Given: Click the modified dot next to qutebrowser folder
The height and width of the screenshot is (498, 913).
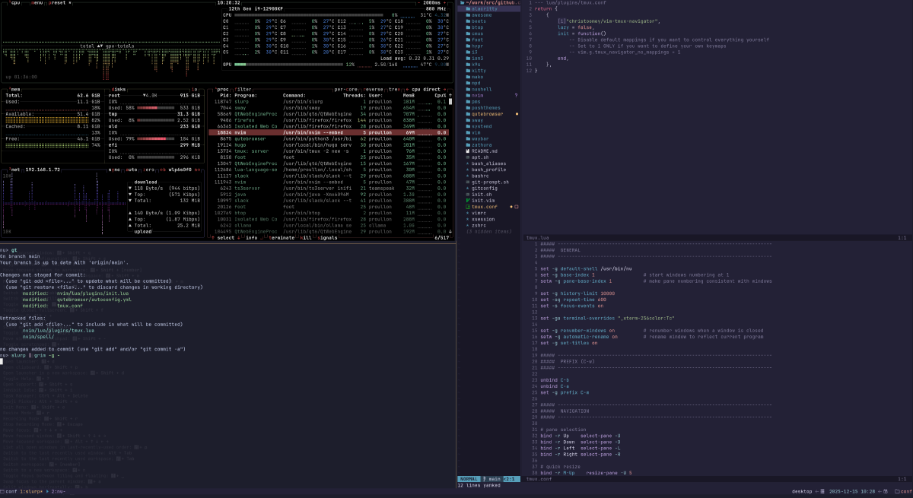Looking at the screenshot, I should click(515, 114).
